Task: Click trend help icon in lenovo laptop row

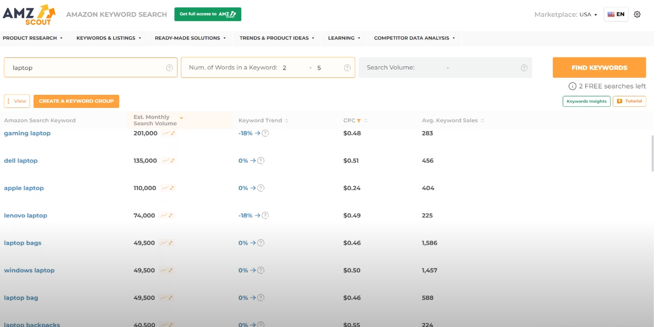Action: click(x=266, y=215)
